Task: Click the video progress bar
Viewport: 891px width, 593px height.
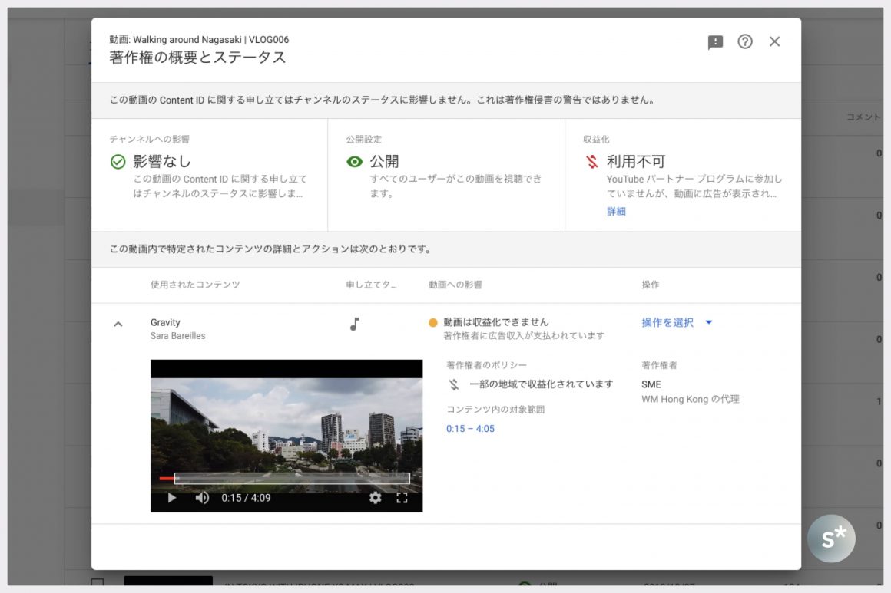Action: coord(292,479)
